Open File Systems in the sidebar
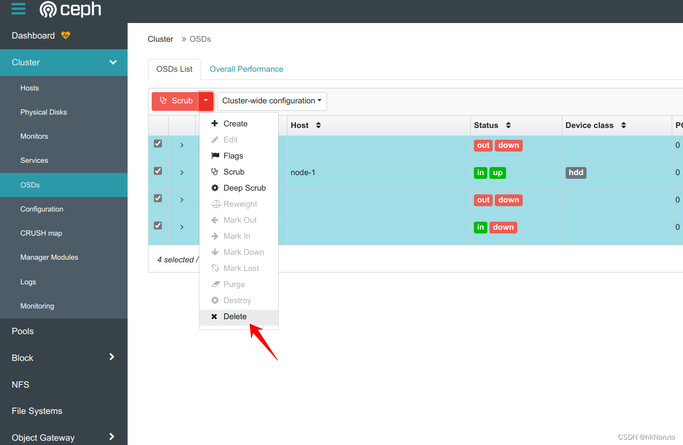683x445 pixels. point(64,411)
